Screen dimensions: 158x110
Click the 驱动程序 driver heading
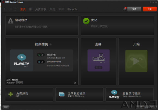click(21, 20)
